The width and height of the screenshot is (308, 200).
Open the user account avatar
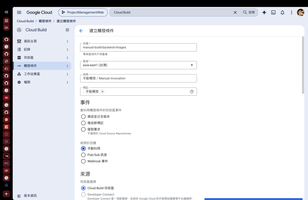300,12
